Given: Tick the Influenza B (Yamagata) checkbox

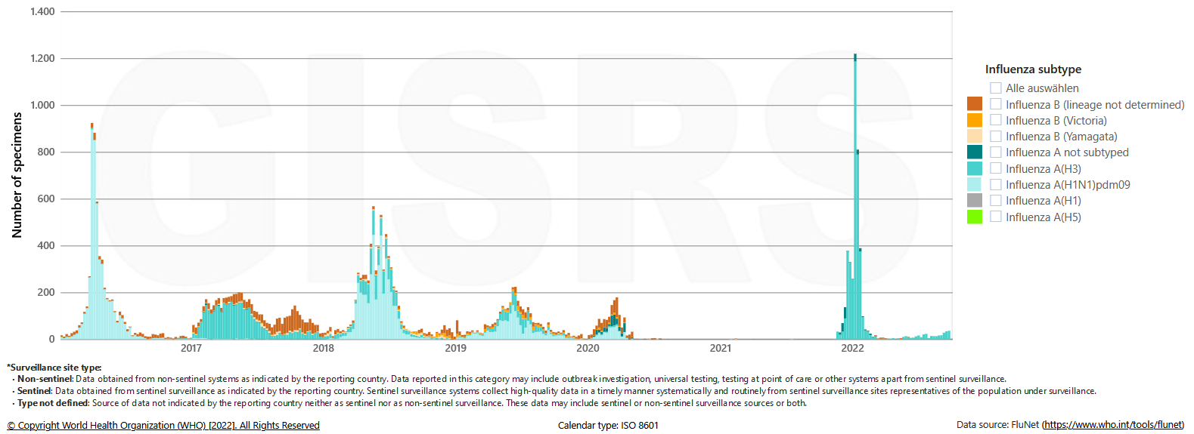Looking at the screenshot, I should [996, 136].
